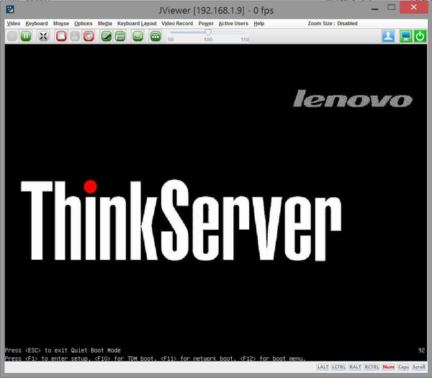Pause the video redirection
Image resolution: width=432 pixels, height=378 pixels.
26,36
